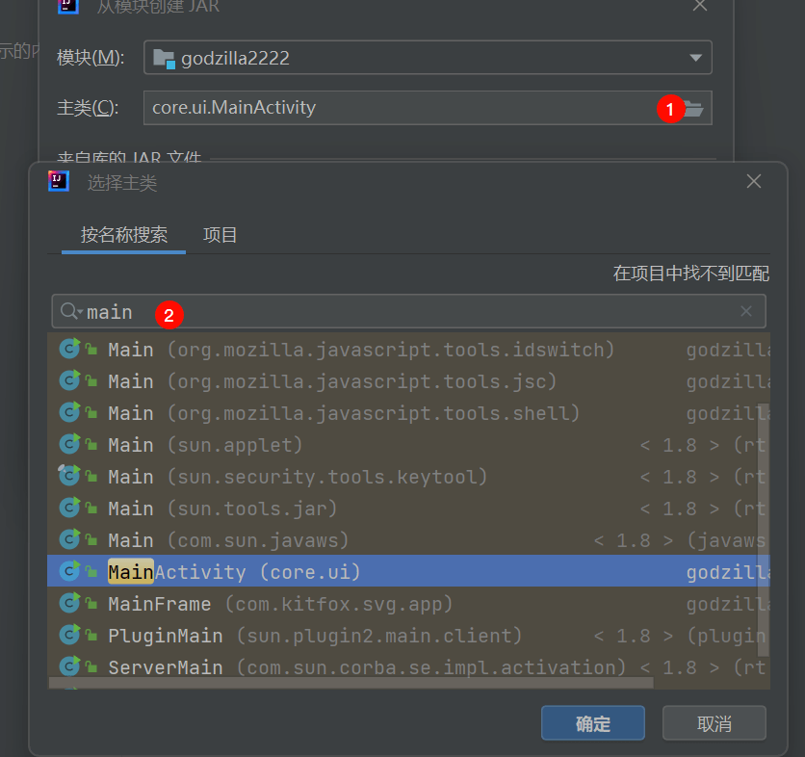Click the search magnifier icon dropdown
This screenshot has height=757, width=805.
coord(71,311)
